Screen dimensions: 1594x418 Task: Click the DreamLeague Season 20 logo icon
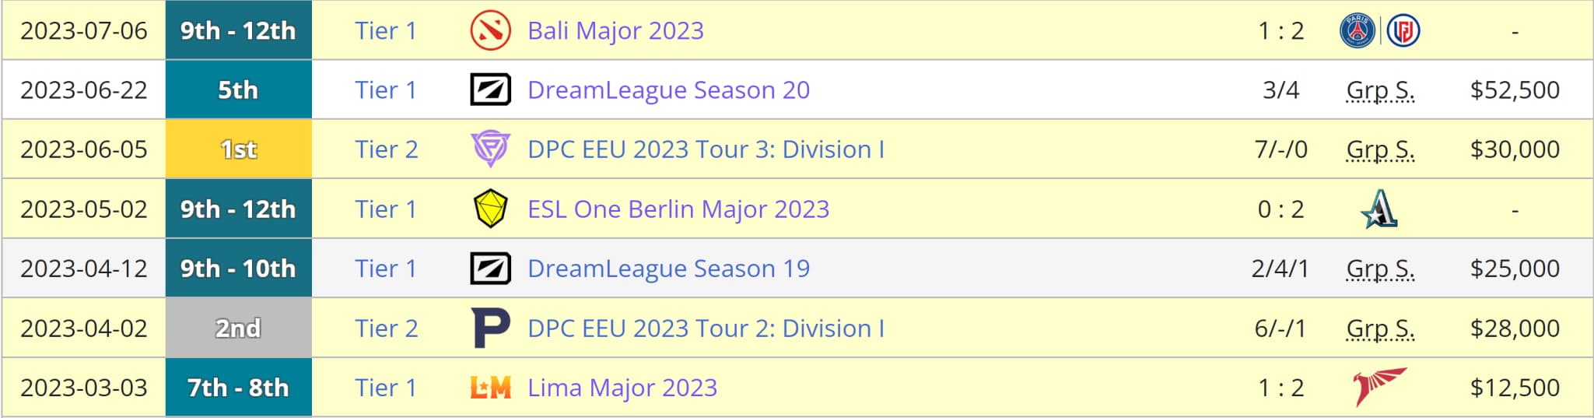[x=490, y=90]
